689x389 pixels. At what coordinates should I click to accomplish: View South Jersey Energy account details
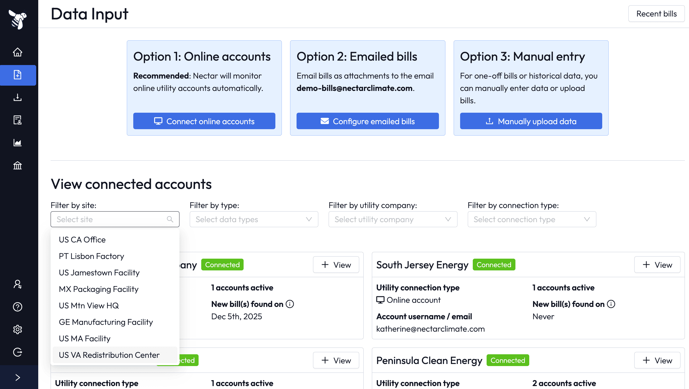(657, 265)
